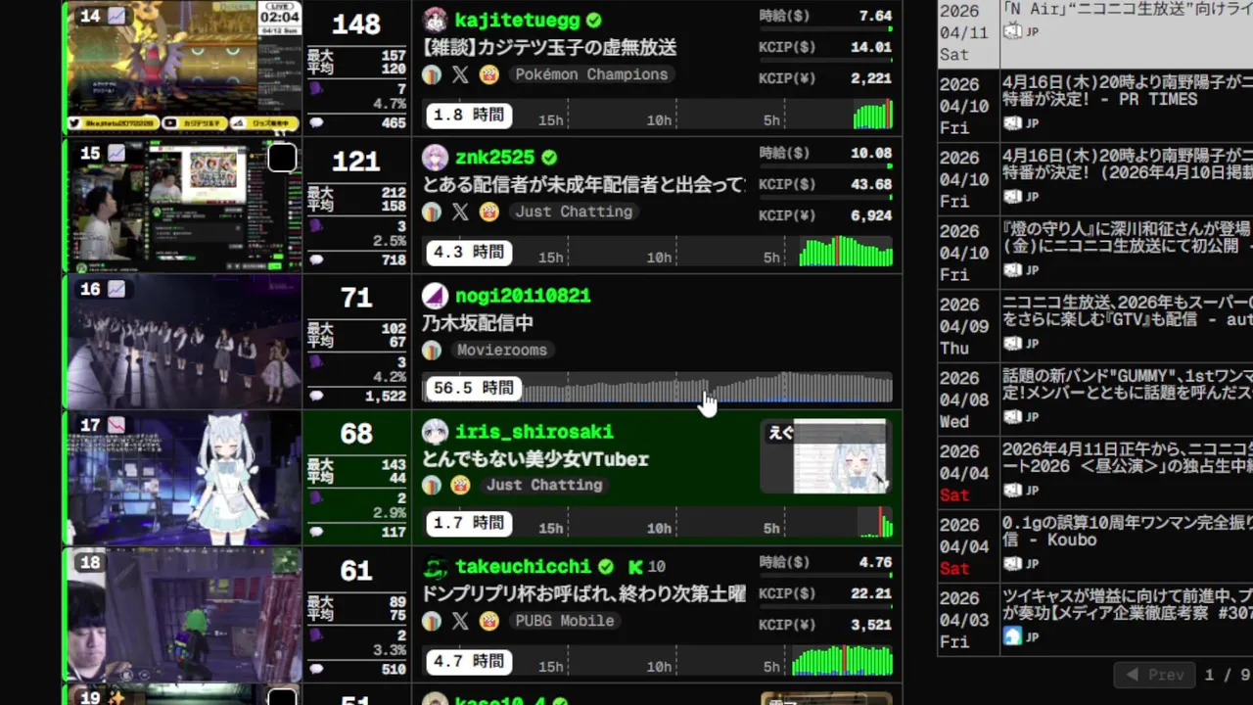Open channel nogi20110821 link

click(523, 296)
